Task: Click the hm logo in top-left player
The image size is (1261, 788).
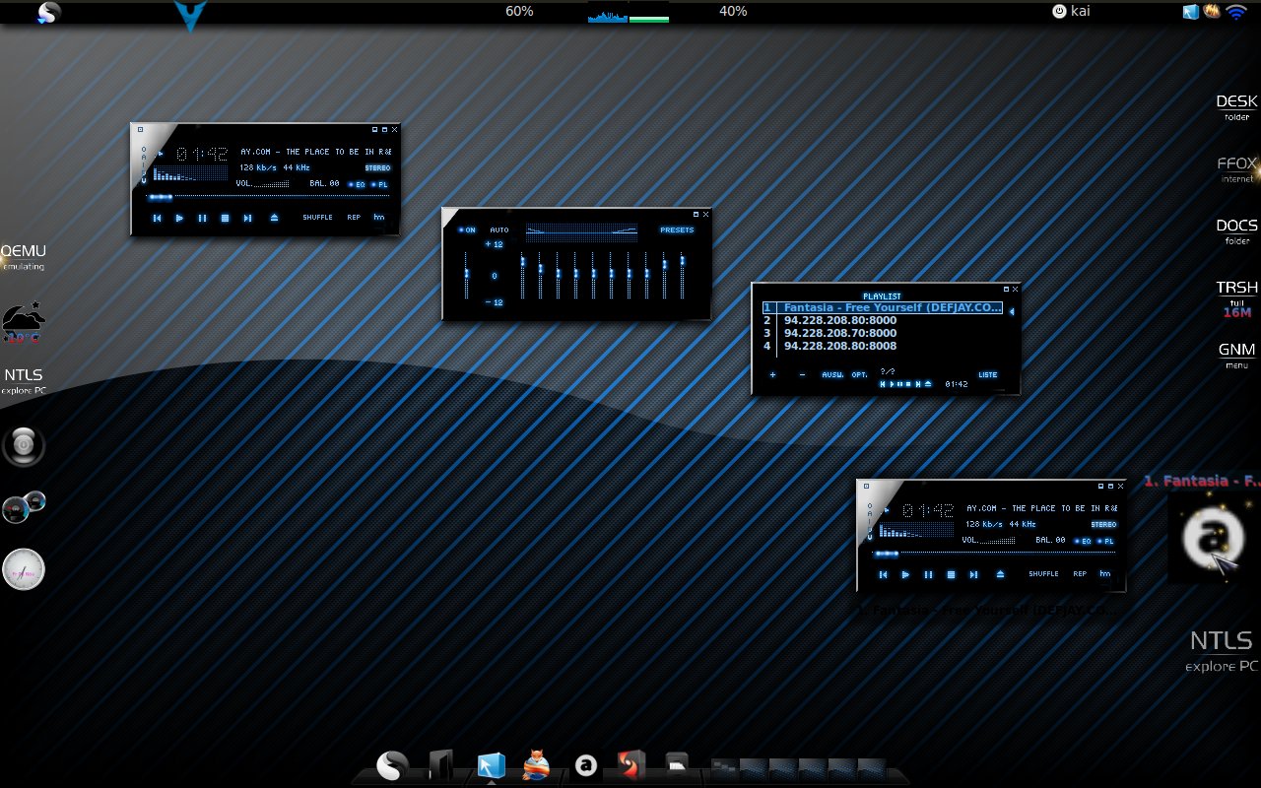Action: 379,217
